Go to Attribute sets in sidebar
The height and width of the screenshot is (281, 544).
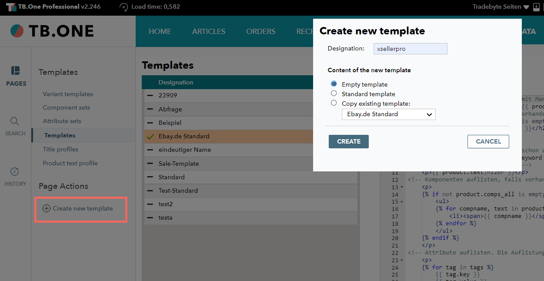coord(62,121)
